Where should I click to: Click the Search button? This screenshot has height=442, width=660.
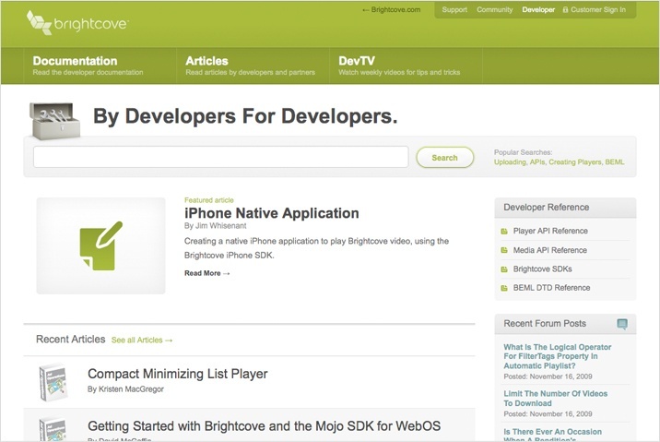click(445, 158)
